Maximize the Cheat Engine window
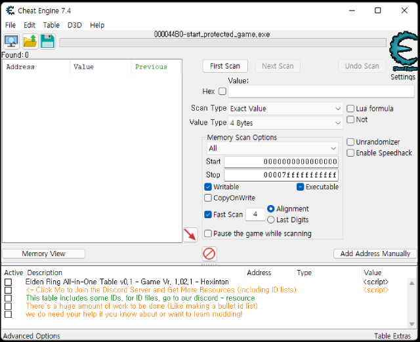 [378, 10]
